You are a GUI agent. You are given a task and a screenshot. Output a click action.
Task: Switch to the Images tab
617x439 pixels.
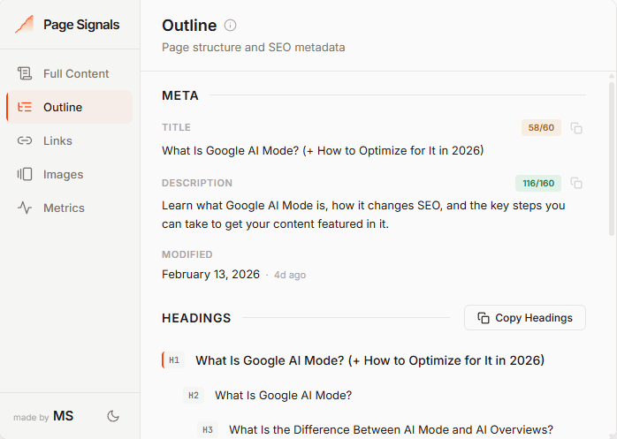[70, 174]
